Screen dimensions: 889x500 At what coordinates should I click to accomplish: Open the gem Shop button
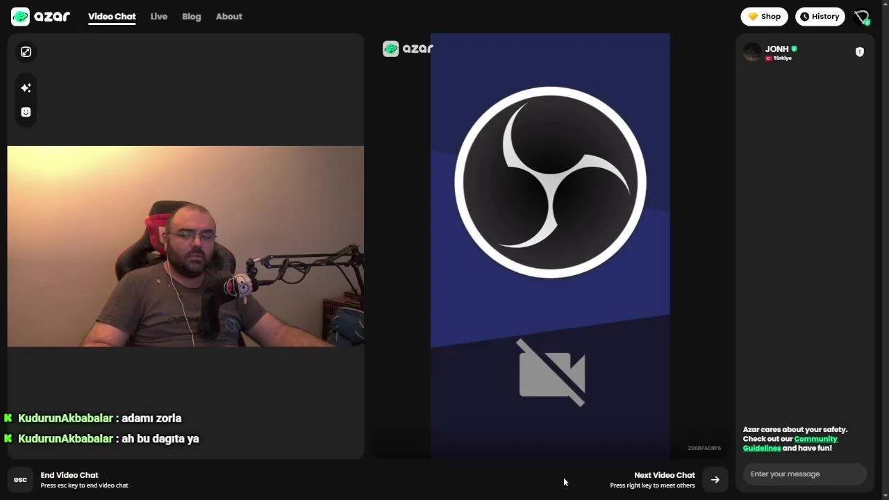point(764,17)
